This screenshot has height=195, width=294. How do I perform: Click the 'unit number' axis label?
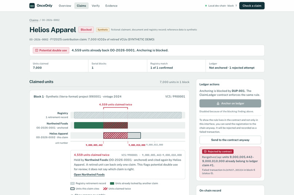pyautogui.click(x=62, y=143)
